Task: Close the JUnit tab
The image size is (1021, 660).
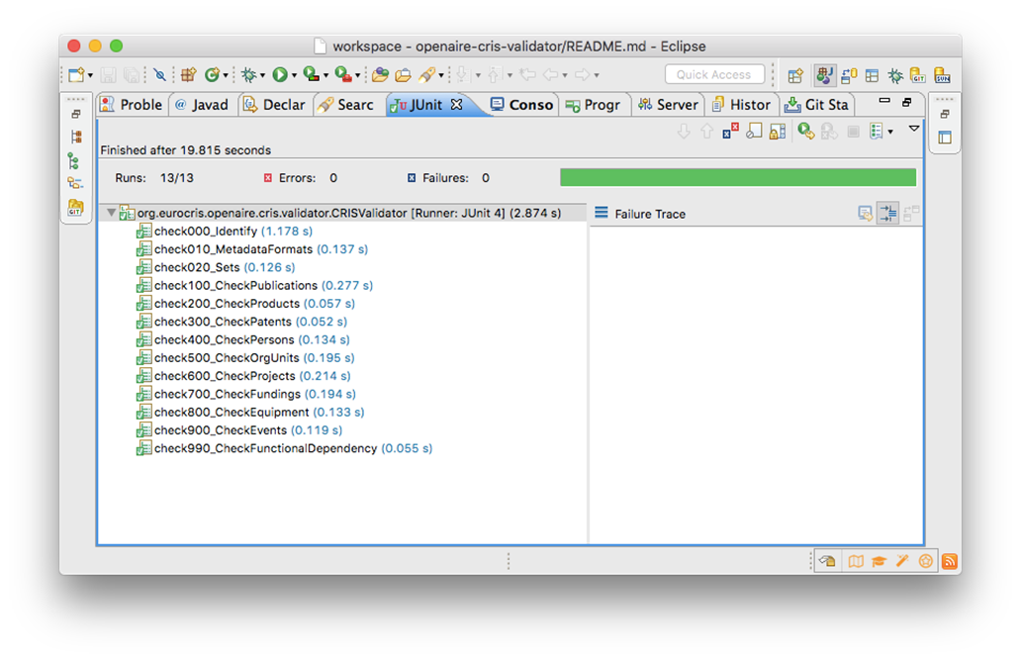Action: pyautogui.click(x=457, y=104)
